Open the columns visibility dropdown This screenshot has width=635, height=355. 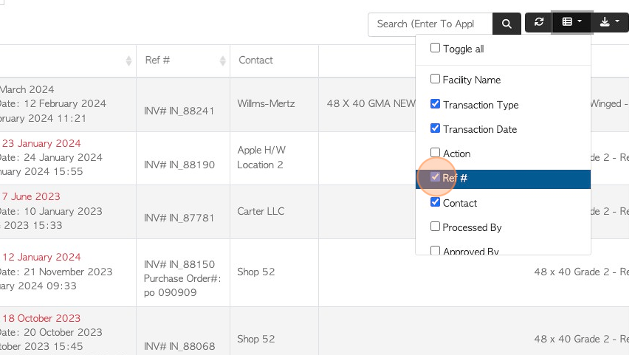[x=571, y=22]
